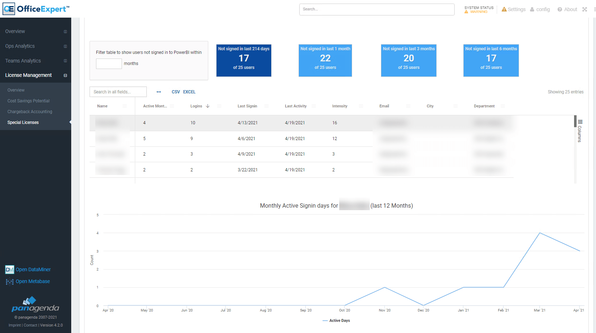The height and width of the screenshot is (333, 596).
Task: Export table as EXCEL
Action: click(189, 92)
